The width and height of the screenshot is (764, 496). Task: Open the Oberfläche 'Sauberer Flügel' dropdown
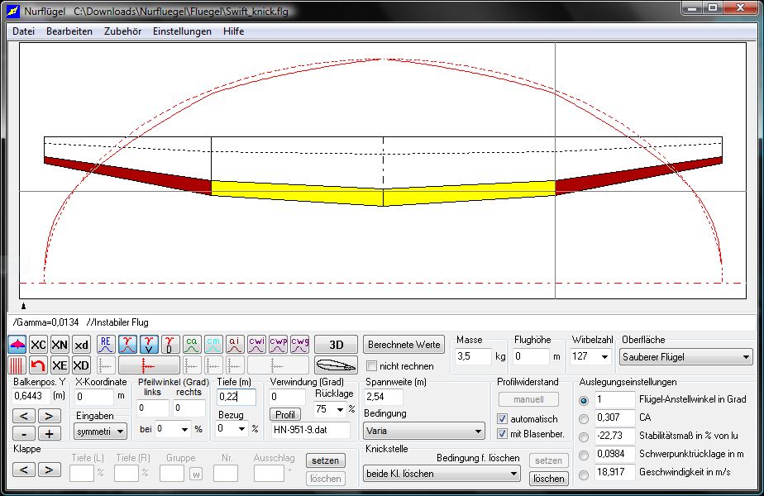tap(686, 357)
